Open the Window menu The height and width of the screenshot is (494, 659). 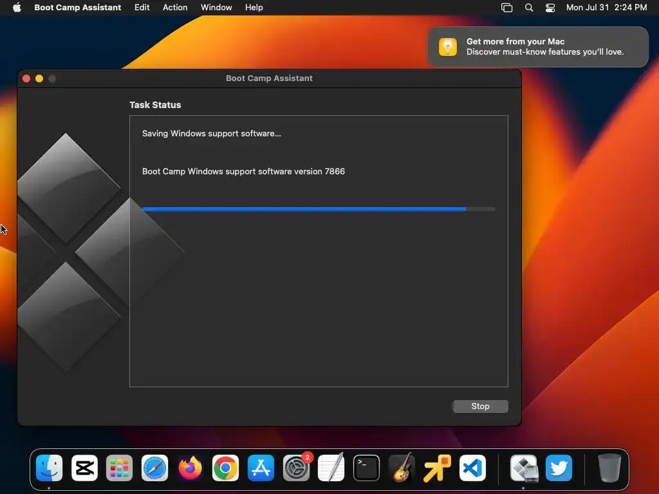pyautogui.click(x=216, y=8)
